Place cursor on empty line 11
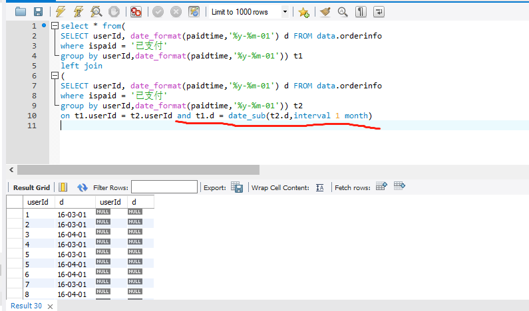Screen dimensions: 529x311 295,126
